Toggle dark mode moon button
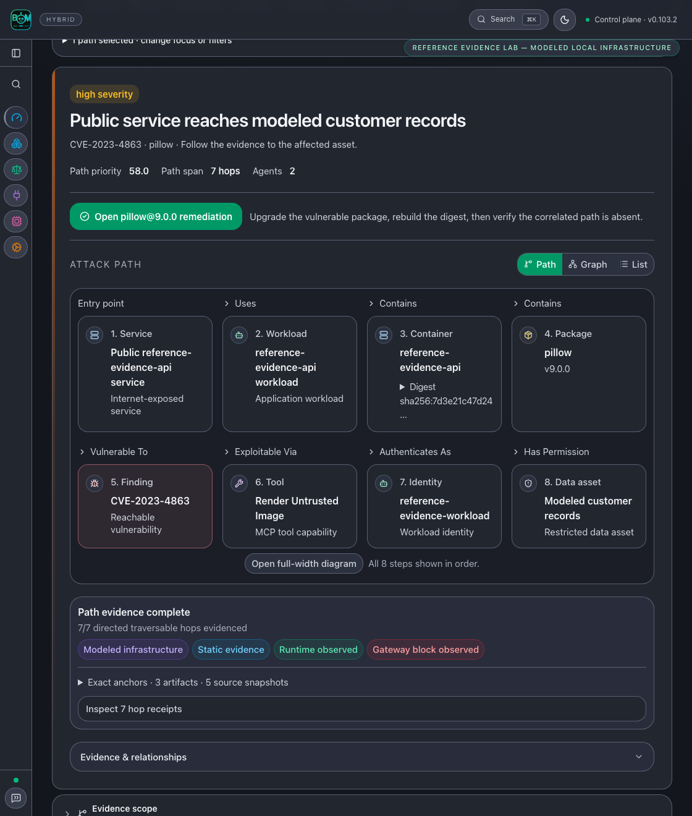The width and height of the screenshot is (692, 816). (565, 20)
